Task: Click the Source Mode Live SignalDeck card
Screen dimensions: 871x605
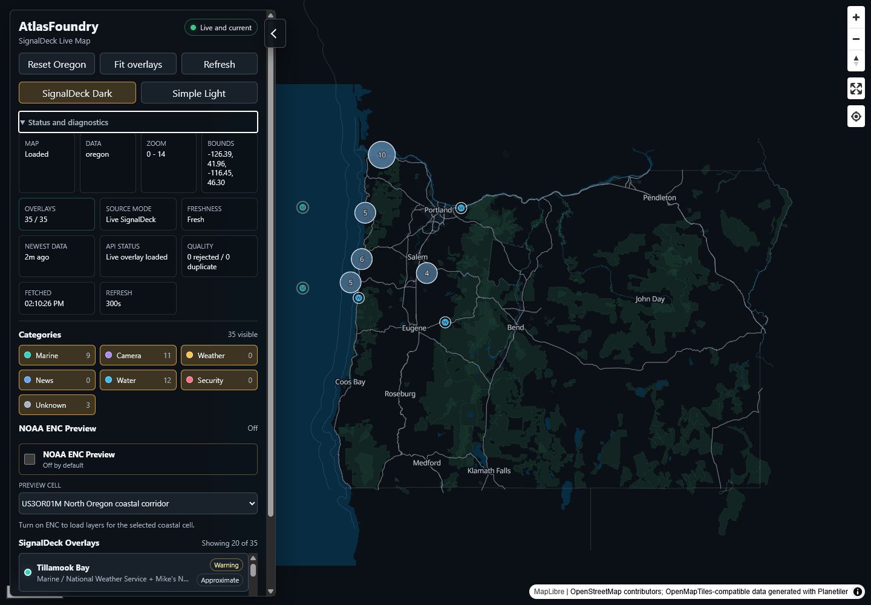Action: (x=138, y=214)
